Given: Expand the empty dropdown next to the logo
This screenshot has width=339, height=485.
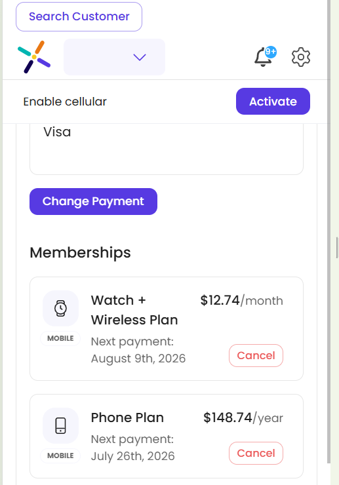Looking at the screenshot, I should coord(114,57).
